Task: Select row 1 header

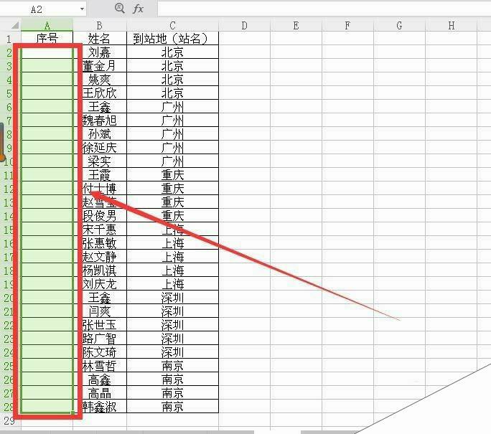Action: [x=9, y=39]
